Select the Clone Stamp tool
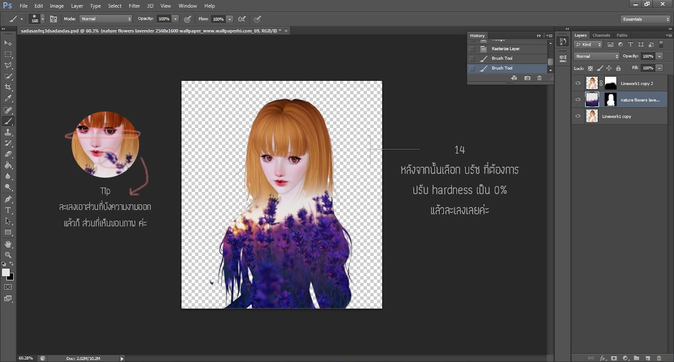This screenshot has height=362, width=674. (8, 133)
